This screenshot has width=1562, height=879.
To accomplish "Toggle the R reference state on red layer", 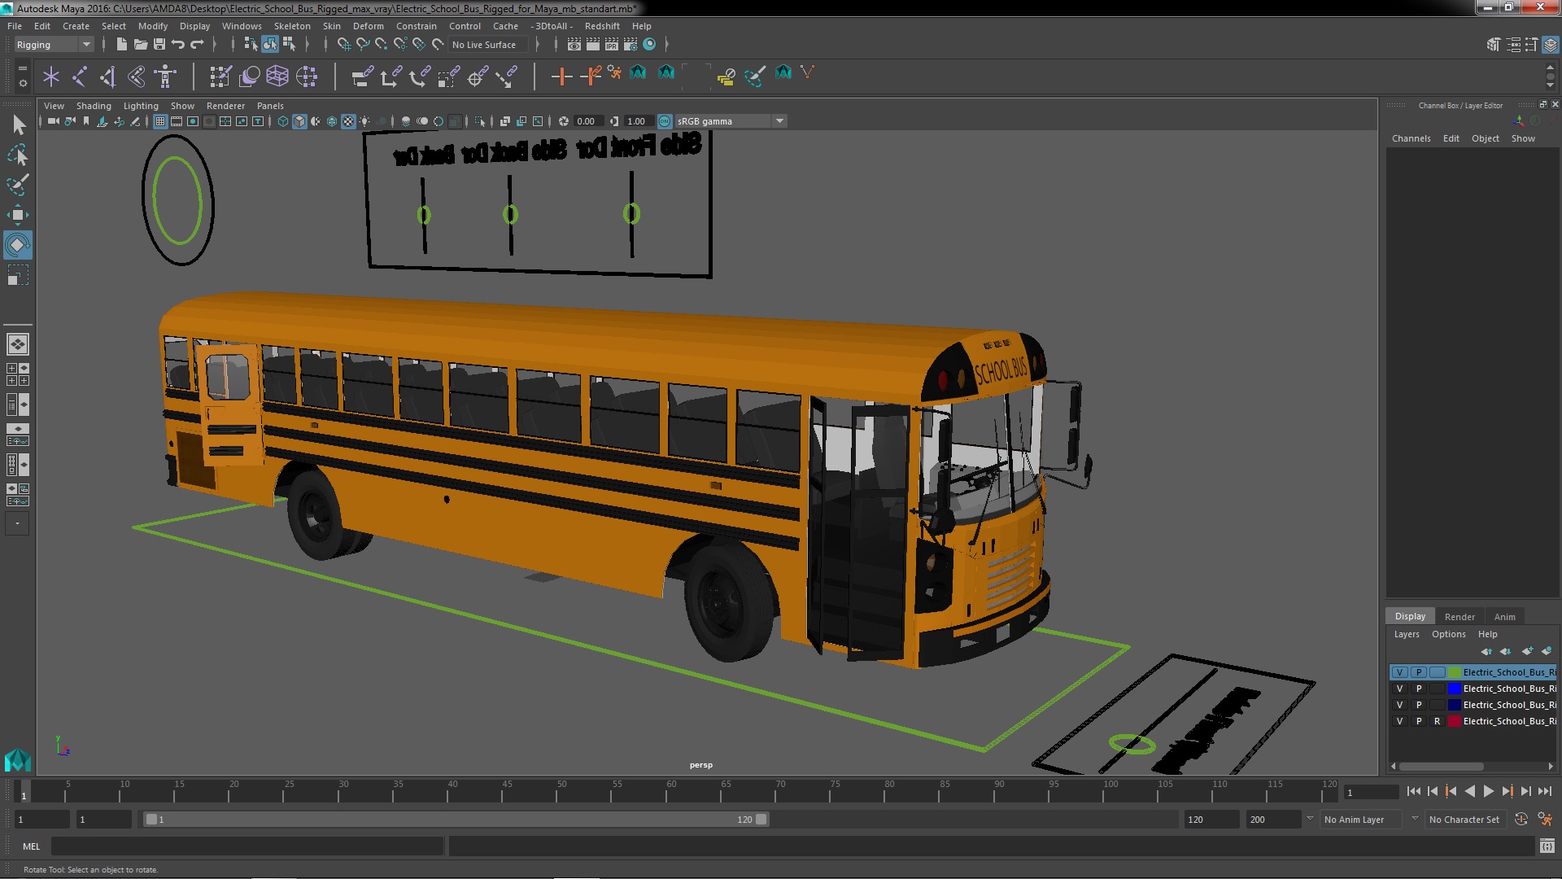I will pyautogui.click(x=1437, y=721).
